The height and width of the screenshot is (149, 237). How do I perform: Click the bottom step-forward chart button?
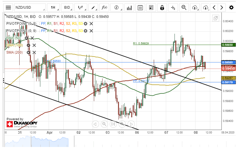point(113,124)
